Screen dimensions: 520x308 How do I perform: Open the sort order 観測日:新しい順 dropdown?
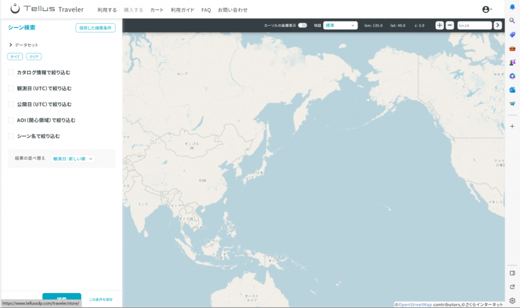[x=73, y=159]
